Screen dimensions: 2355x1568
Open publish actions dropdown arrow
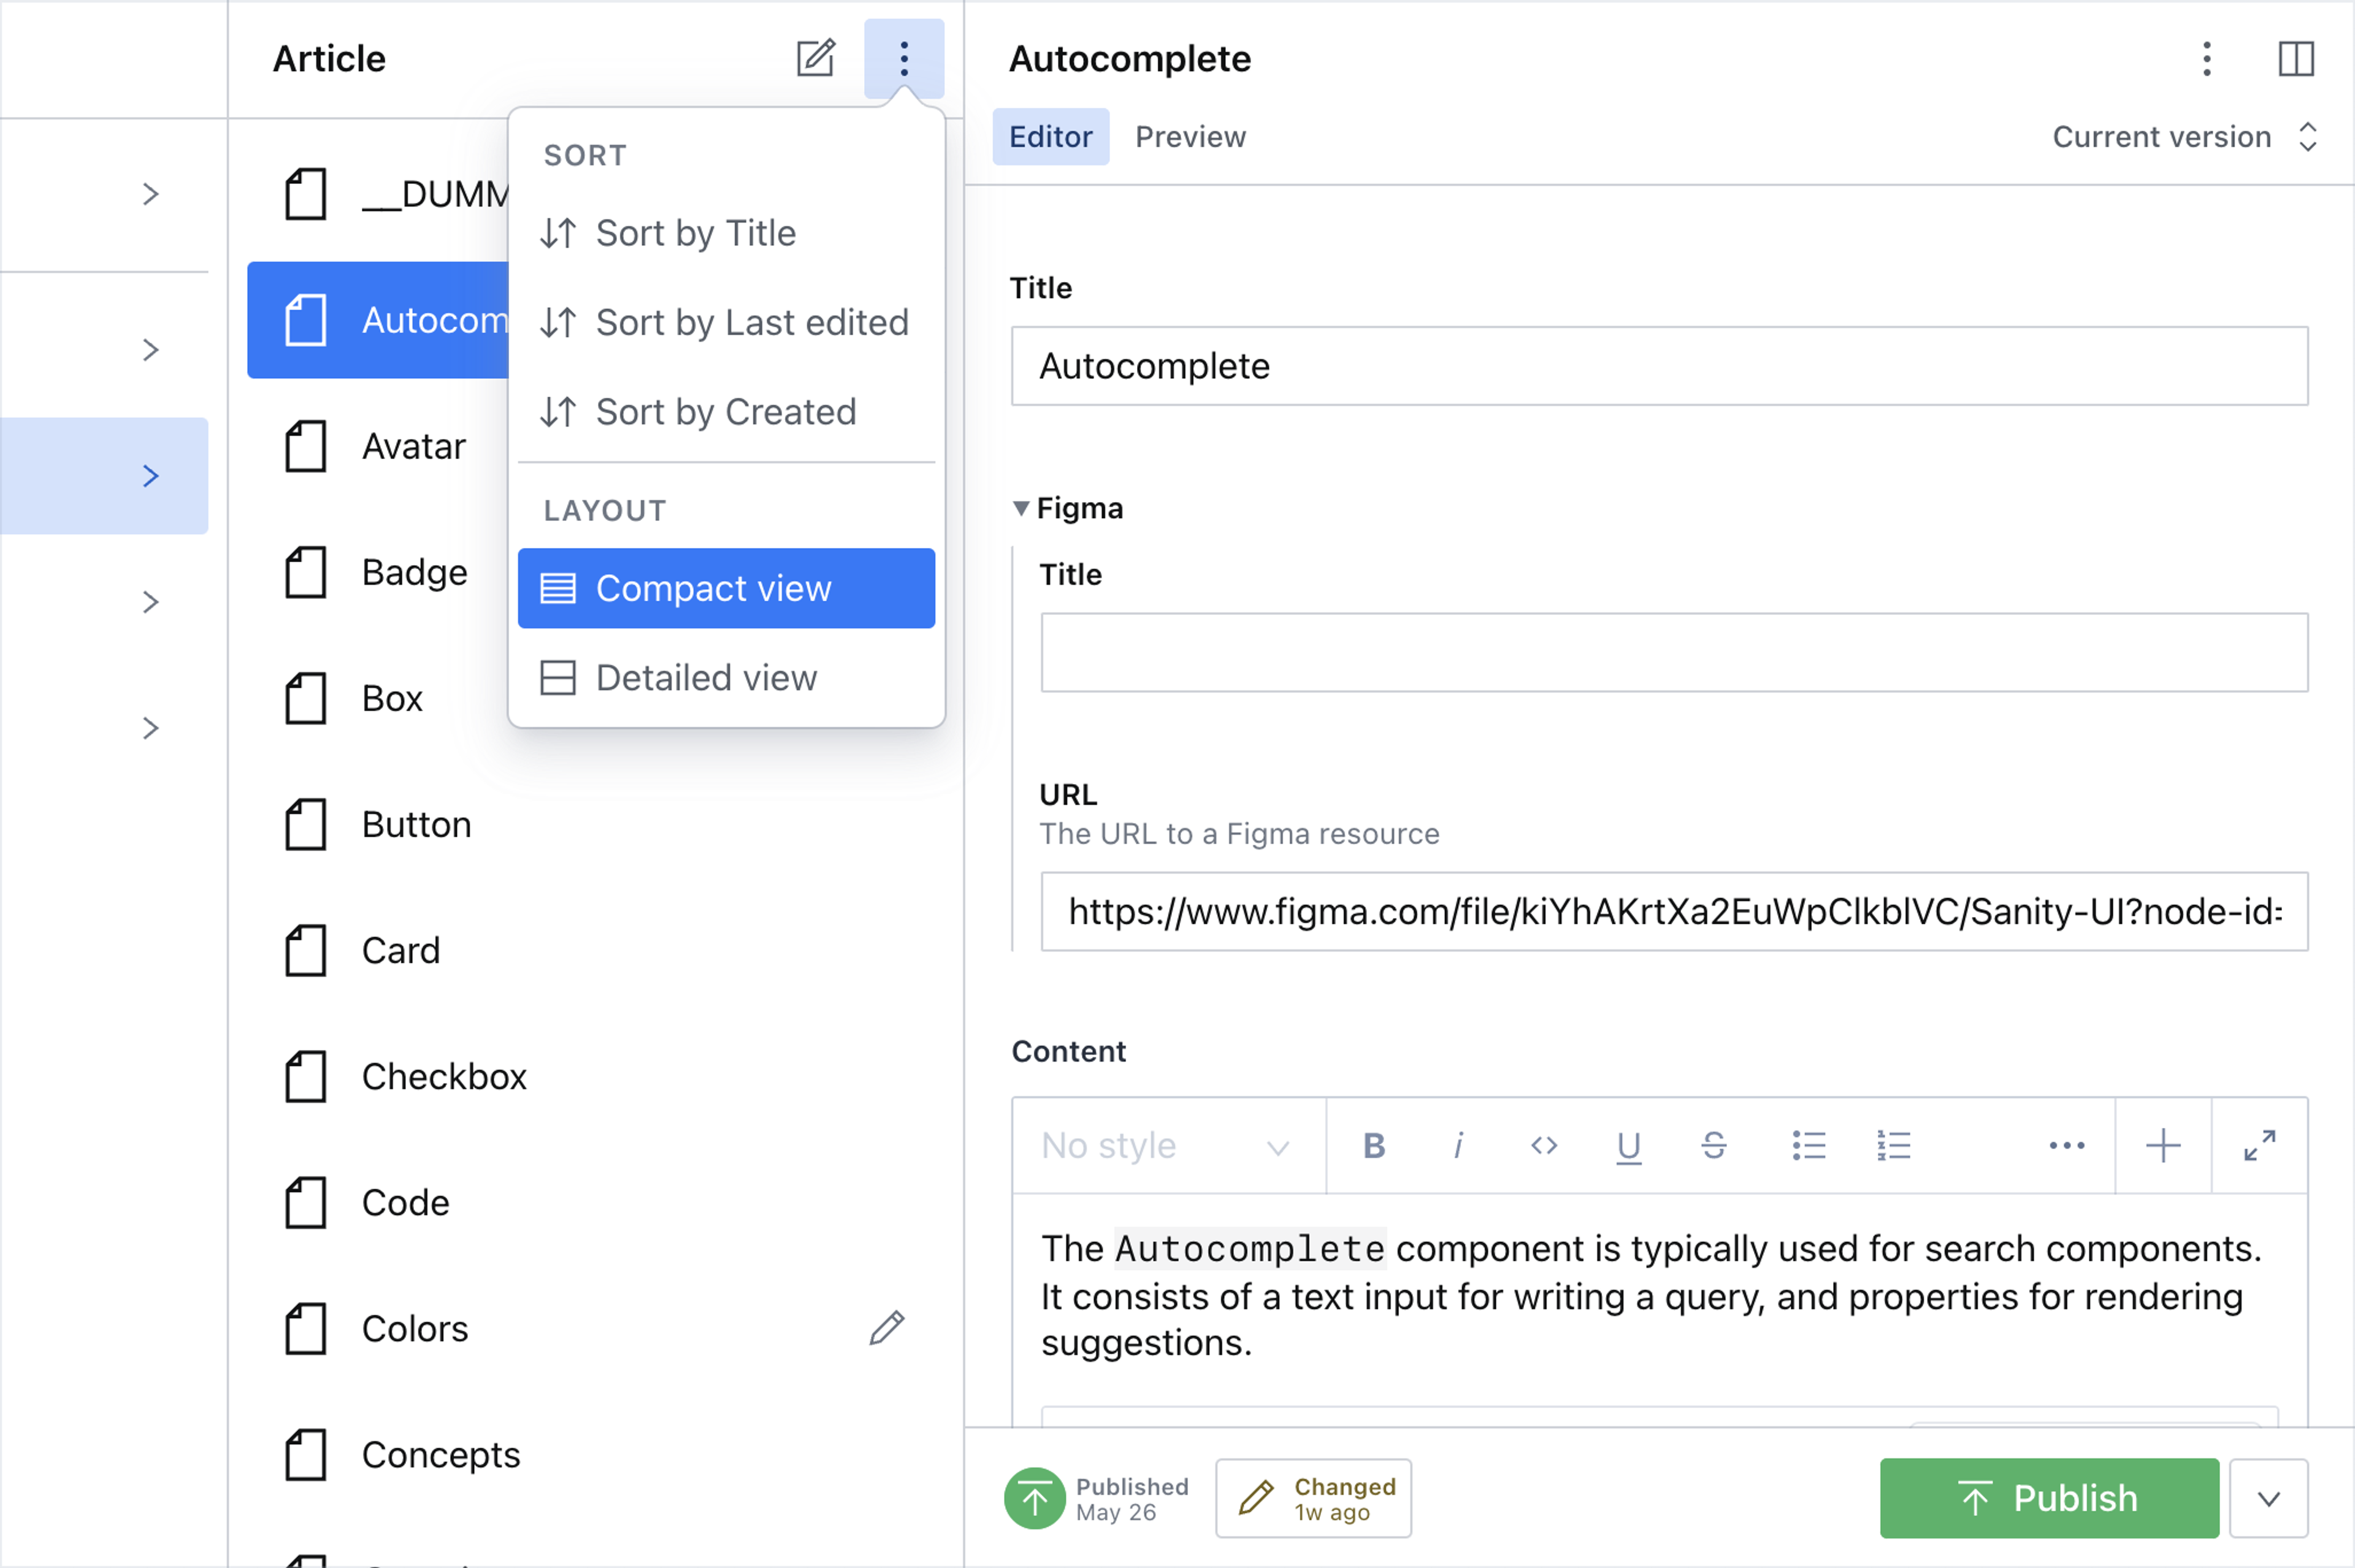(x=2268, y=1498)
